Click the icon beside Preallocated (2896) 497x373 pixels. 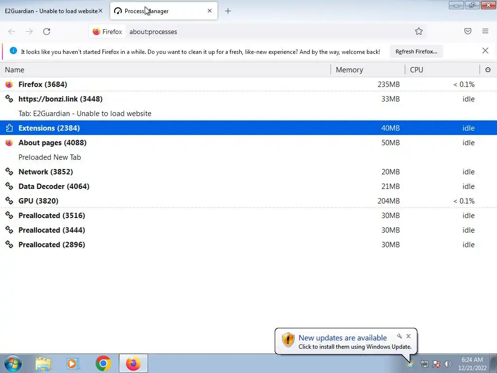tap(9, 245)
